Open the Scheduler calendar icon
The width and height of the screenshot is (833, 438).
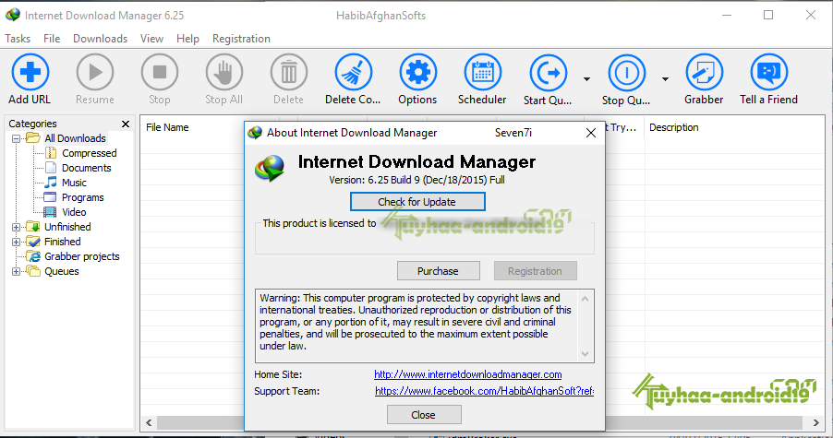pos(482,72)
